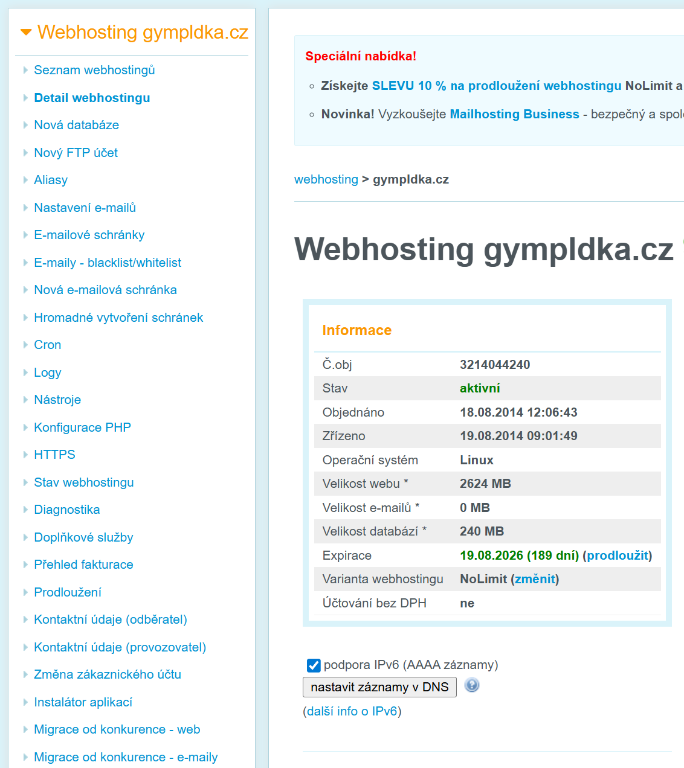Open Nová databáze menu item
Viewport: 684px width, 768px height.
[76, 125]
